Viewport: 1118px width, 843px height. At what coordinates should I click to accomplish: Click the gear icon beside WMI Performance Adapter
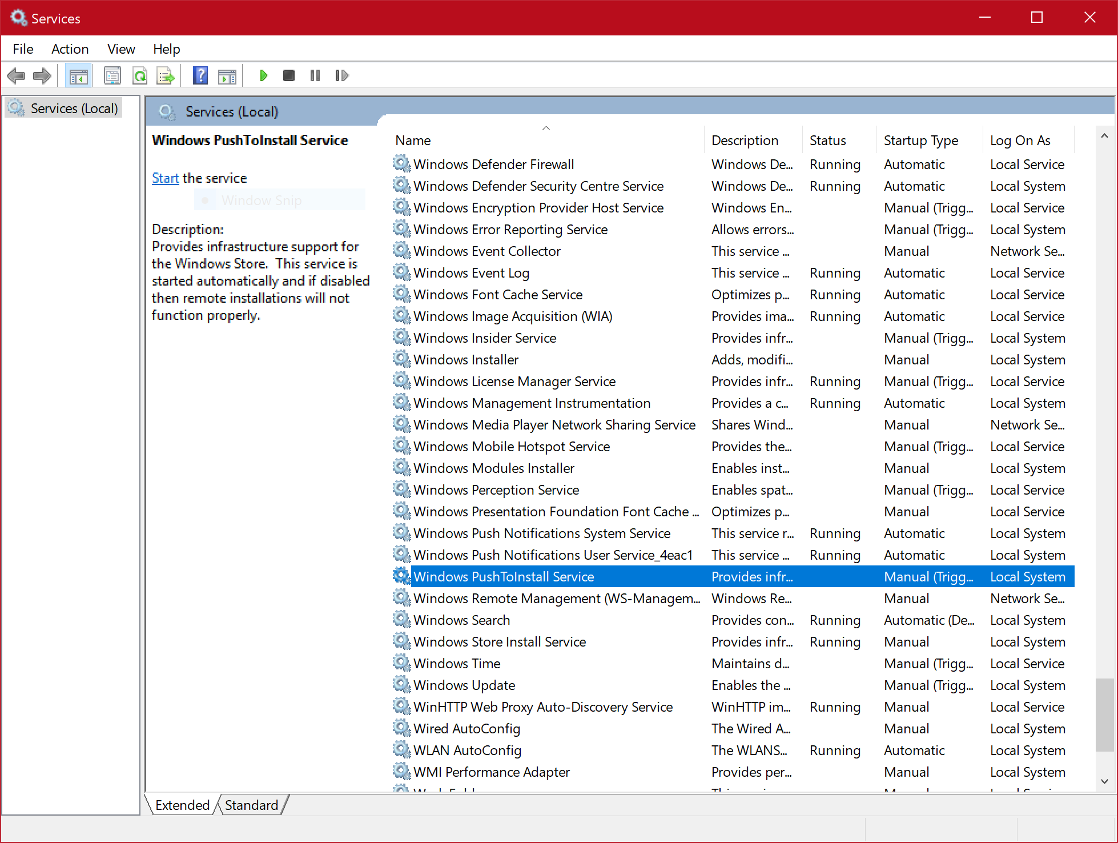coord(402,772)
